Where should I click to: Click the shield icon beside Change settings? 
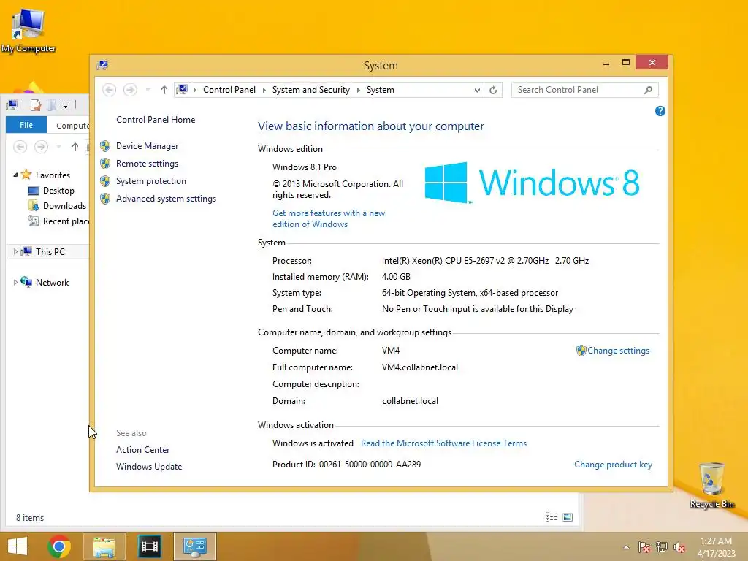click(x=581, y=351)
